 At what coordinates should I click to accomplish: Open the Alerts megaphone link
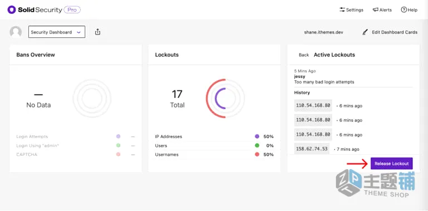click(382, 10)
